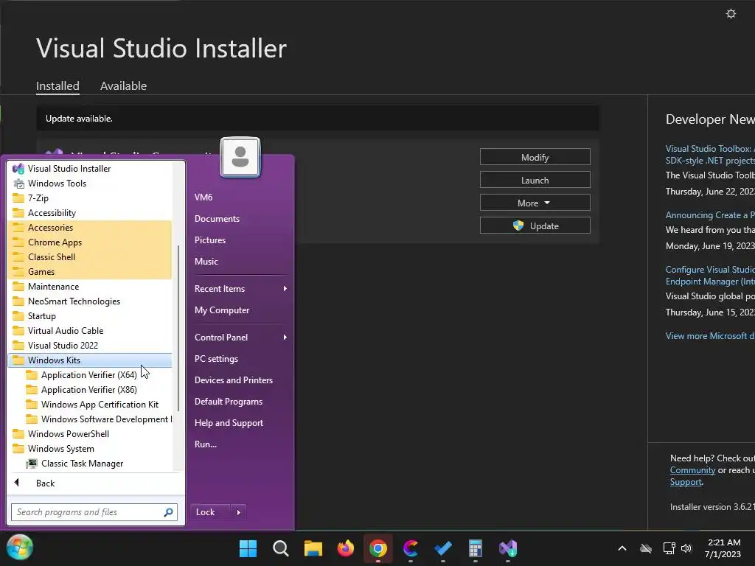Focus the Search programs and files box

94,512
